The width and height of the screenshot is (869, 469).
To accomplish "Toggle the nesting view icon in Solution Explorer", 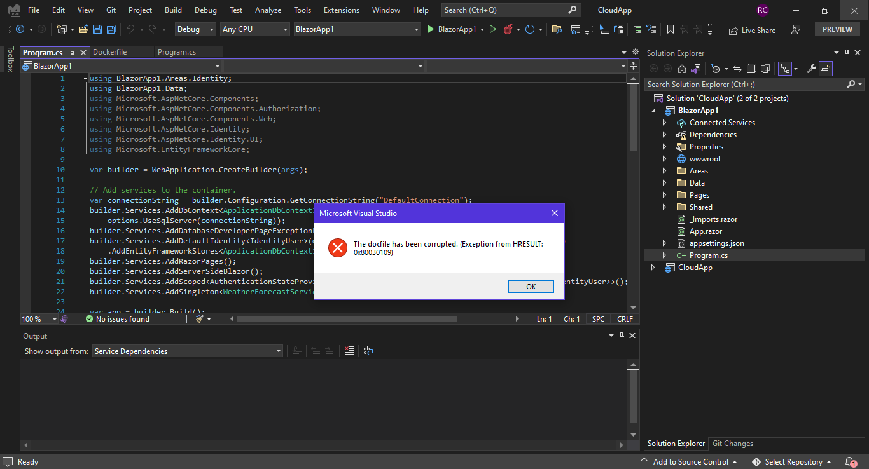I will click(786, 69).
